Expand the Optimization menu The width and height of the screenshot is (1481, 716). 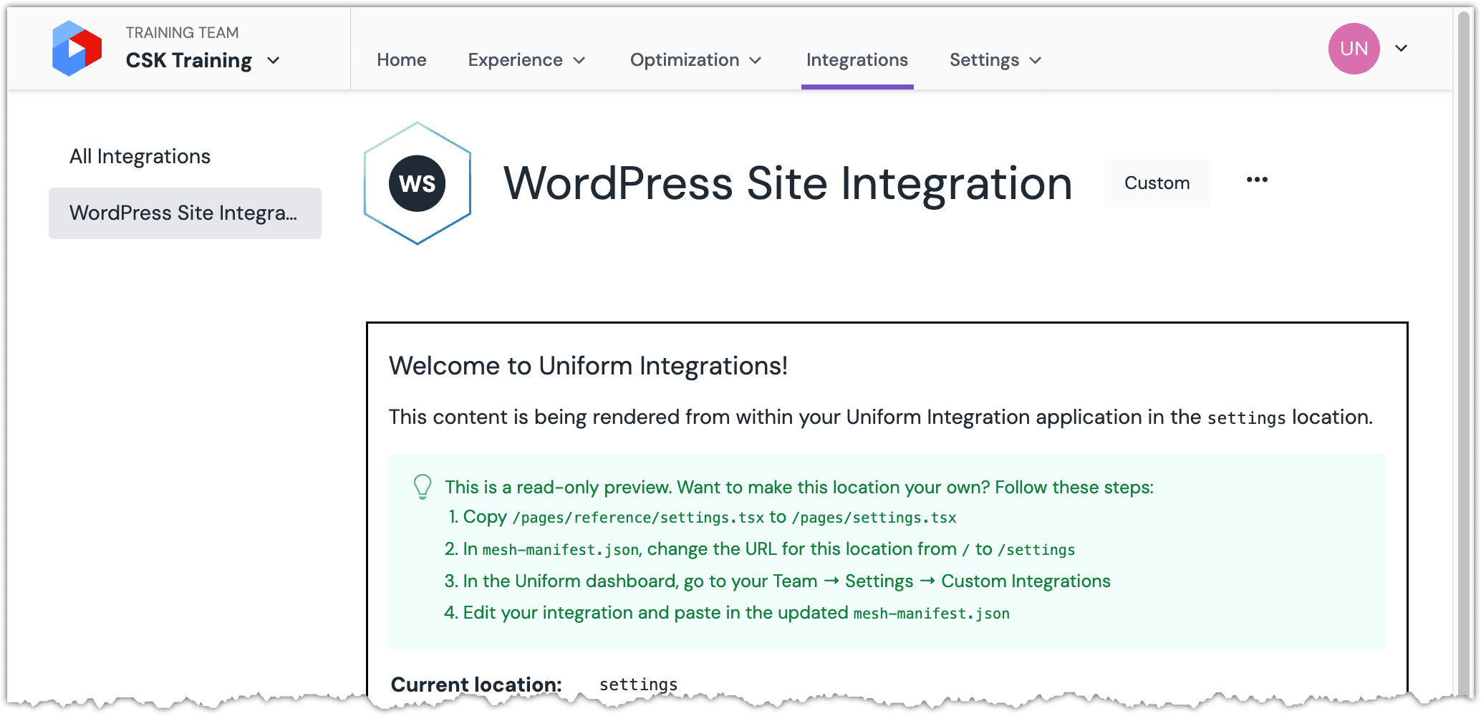pos(695,60)
